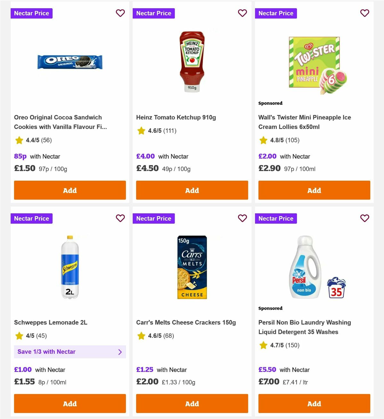384x419 pixels.
Task: Click the heart icon on Schweppes Lemonade 2L
Action: tap(120, 218)
